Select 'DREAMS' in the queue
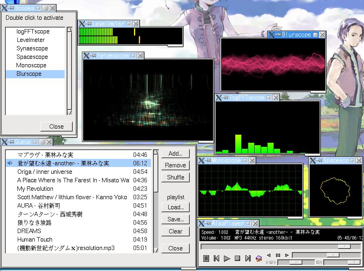This screenshot has height=271, width=364. coord(78,231)
